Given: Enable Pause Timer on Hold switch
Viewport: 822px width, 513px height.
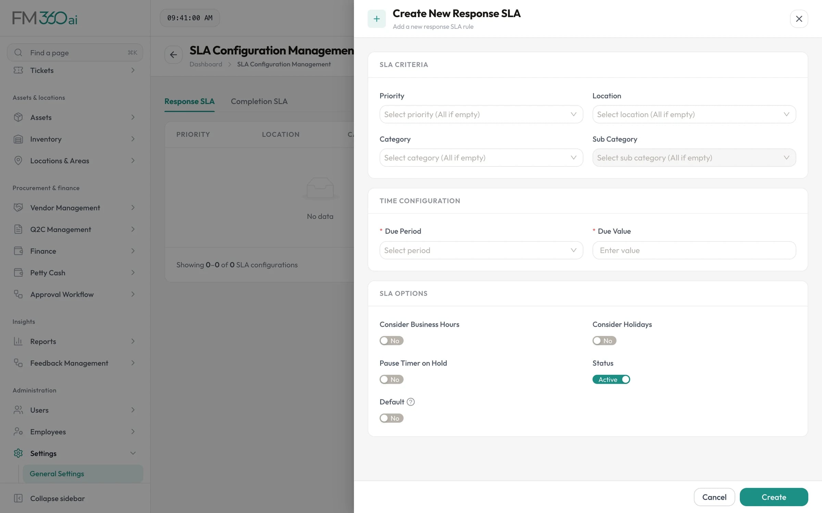Looking at the screenshot, I should point(391,379).
